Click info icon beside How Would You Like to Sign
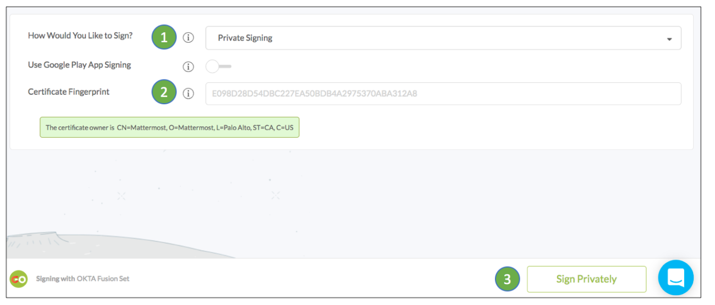This screenshot has height=305, width=715. pos(188,38)
